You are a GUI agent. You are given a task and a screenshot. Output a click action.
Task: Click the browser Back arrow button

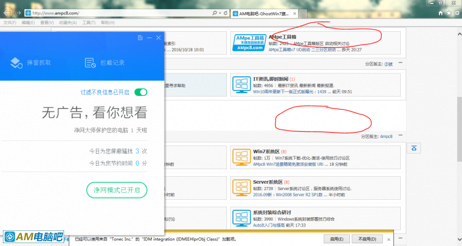pyautogui.click(x=6, y=13)
